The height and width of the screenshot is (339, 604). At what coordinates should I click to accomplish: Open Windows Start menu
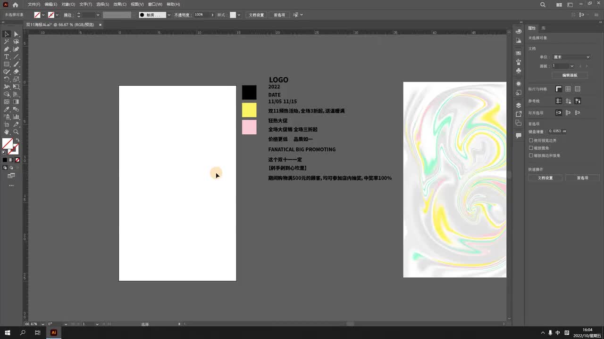tap(8, 332)
